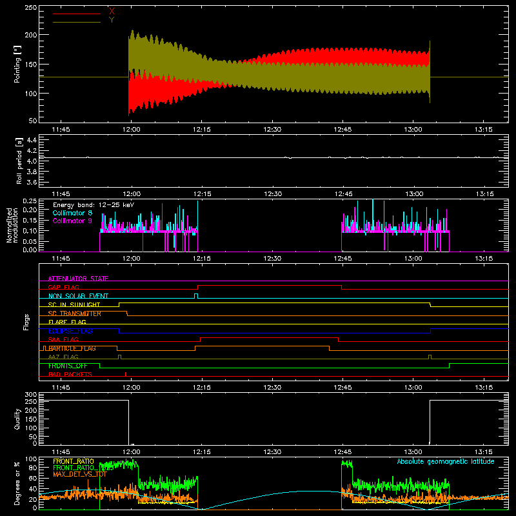Click the 250 tick in the pointing plot
This screenshot has height=516, width=516.
pyautogui.click(x=30, y=8)
